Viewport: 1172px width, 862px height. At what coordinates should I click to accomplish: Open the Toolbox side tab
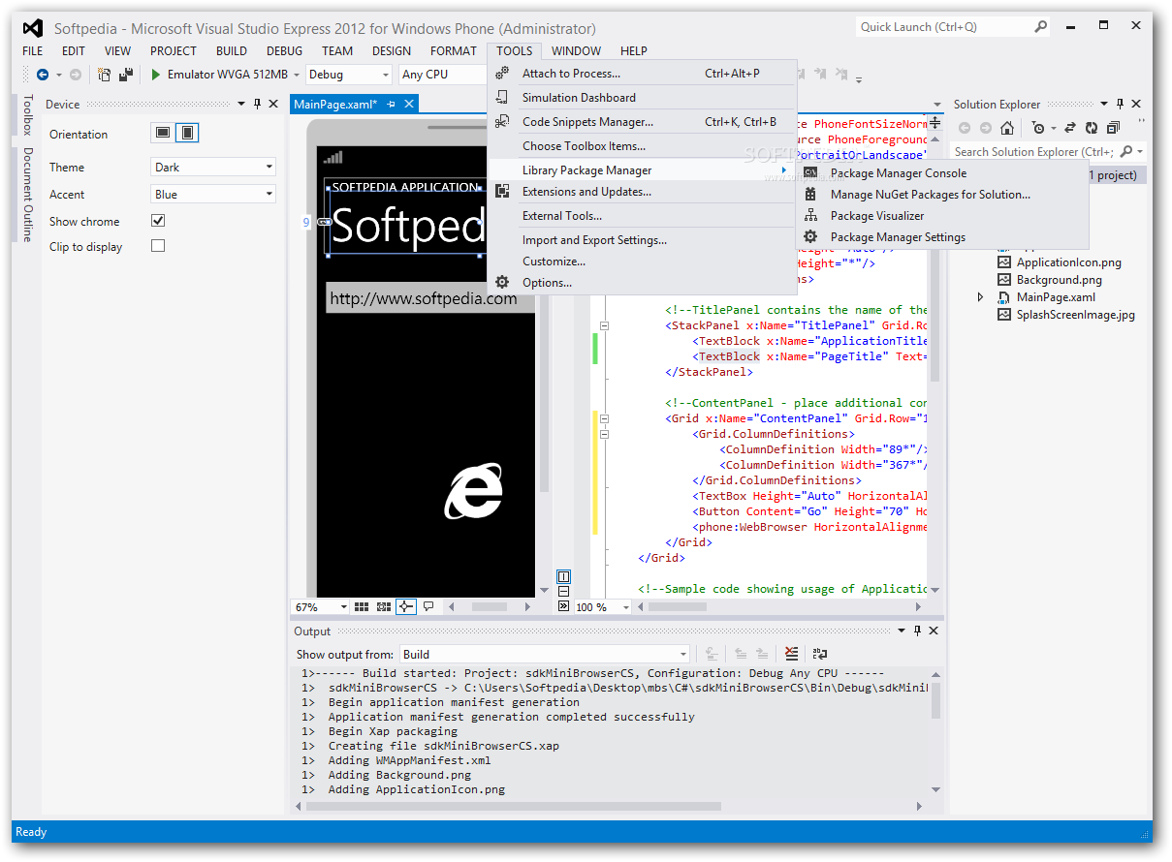[27, 115]
